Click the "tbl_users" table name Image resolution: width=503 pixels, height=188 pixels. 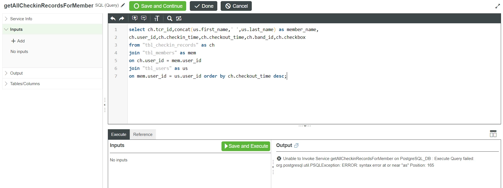[x=157, y=68]
